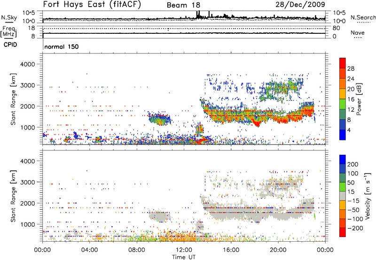
Task: Click the '200' Velocity colorbar tick value
Action: (353, 164)
